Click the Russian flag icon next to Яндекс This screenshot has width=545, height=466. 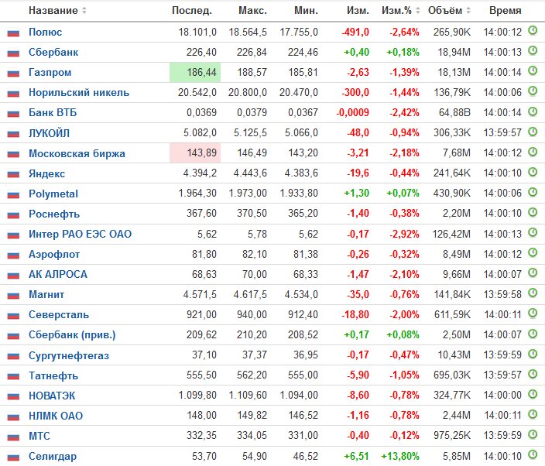click(13, 174)
